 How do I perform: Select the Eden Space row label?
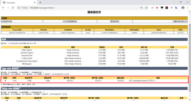click(27, 50)
